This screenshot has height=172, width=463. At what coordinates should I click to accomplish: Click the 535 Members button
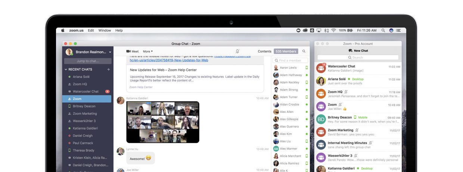(x=286, y=51)
